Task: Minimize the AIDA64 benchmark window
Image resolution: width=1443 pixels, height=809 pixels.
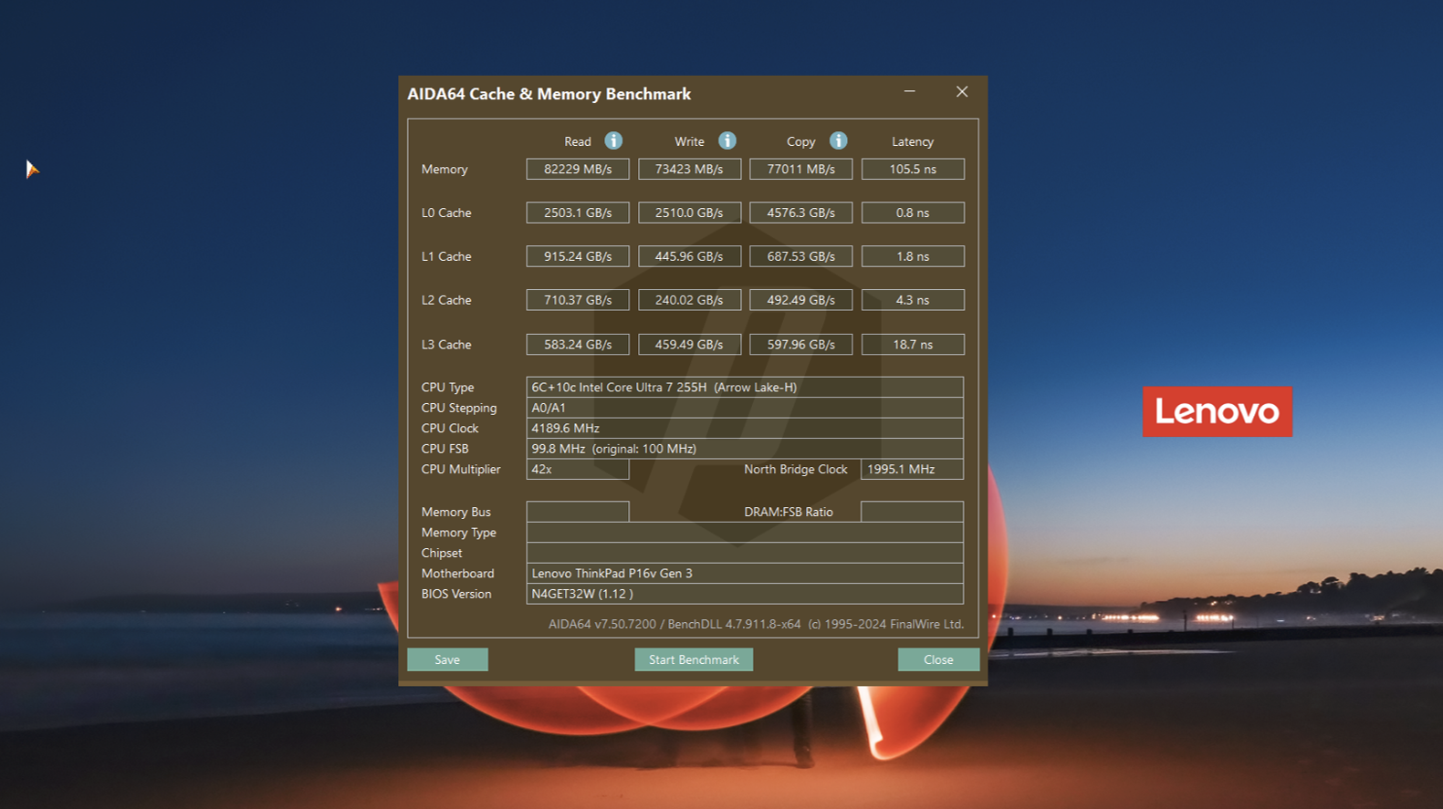Action: coord(909,92)
